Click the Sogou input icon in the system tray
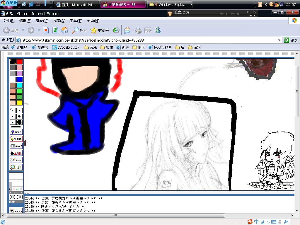This screenshot has height=225, width=300. [260, 5]
